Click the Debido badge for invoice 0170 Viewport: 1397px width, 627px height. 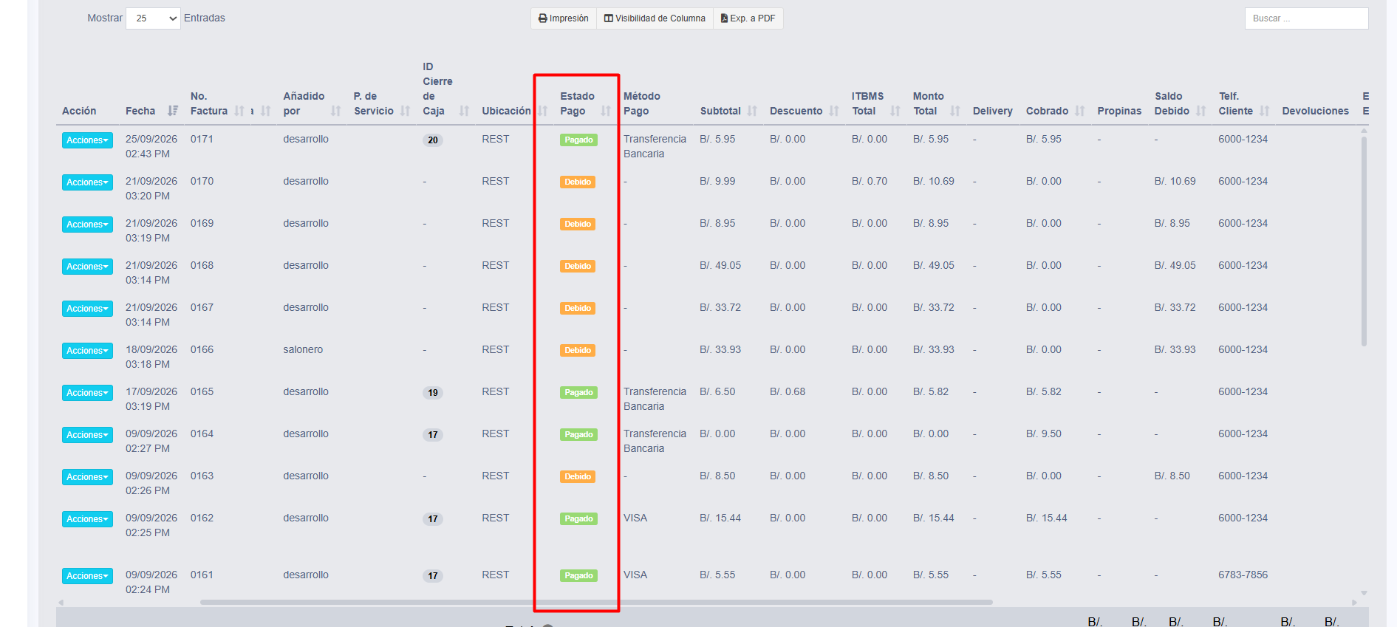(x=578, y=182)
